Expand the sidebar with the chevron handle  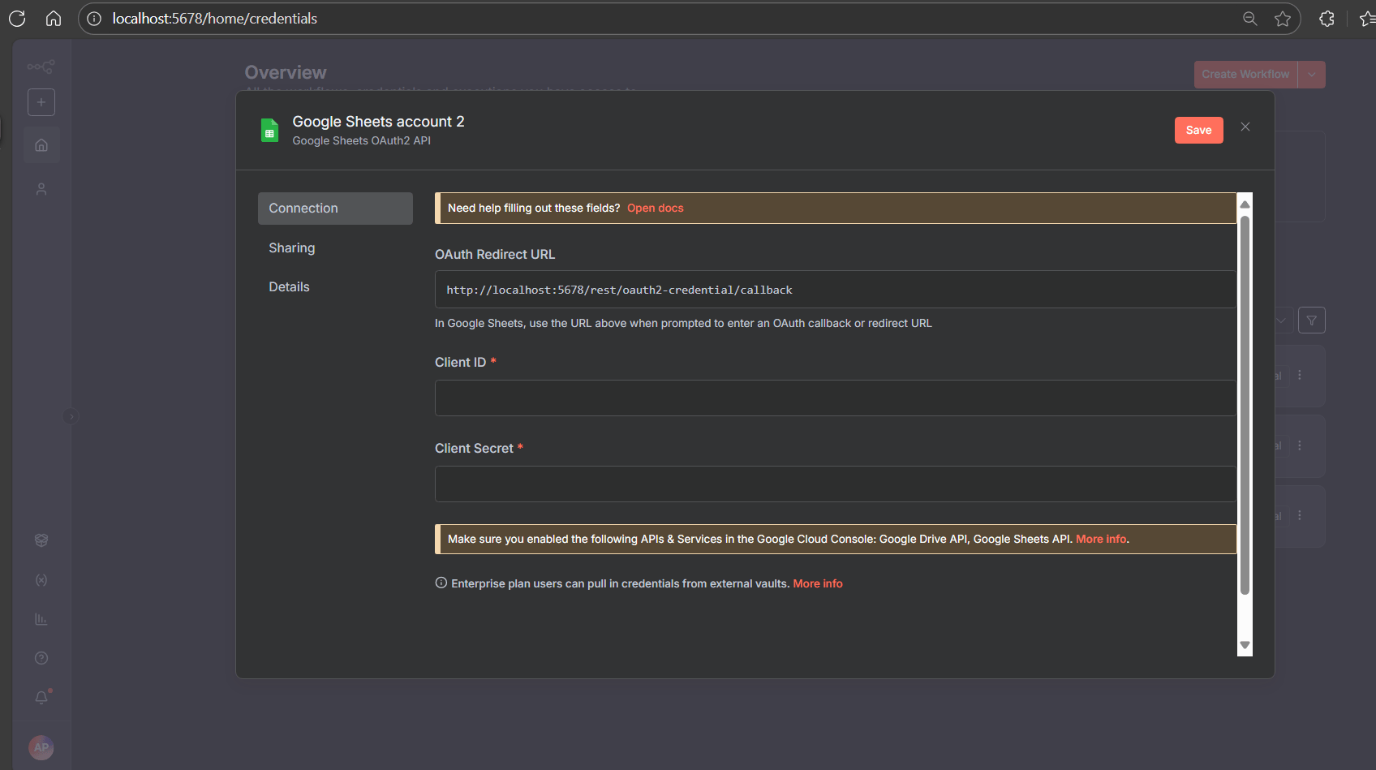(71, 416)
